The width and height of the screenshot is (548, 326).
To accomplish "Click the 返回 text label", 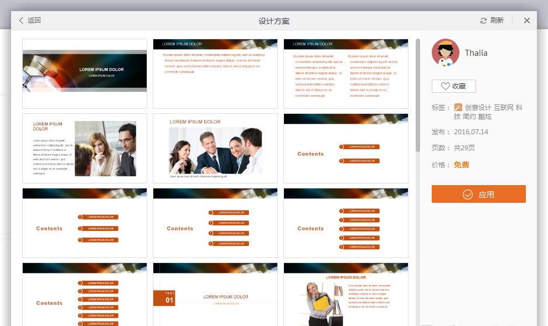I will tap(34, 20).
